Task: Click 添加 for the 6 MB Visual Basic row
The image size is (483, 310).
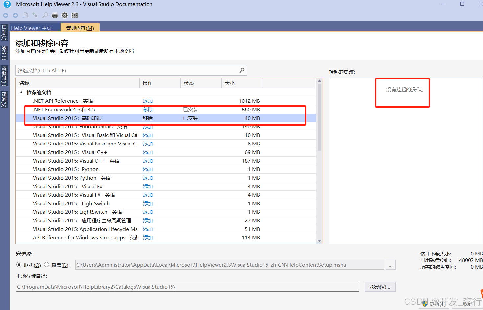Action: [148, 144]
